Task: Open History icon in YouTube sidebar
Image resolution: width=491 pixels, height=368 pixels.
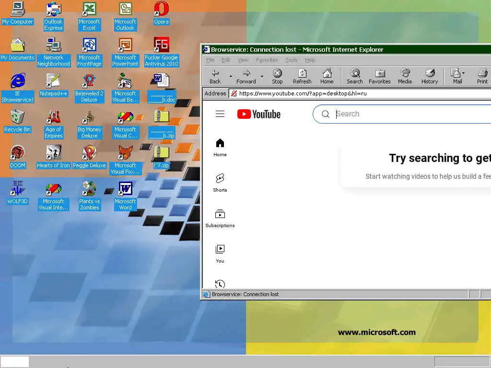Action: click(220, 284)
